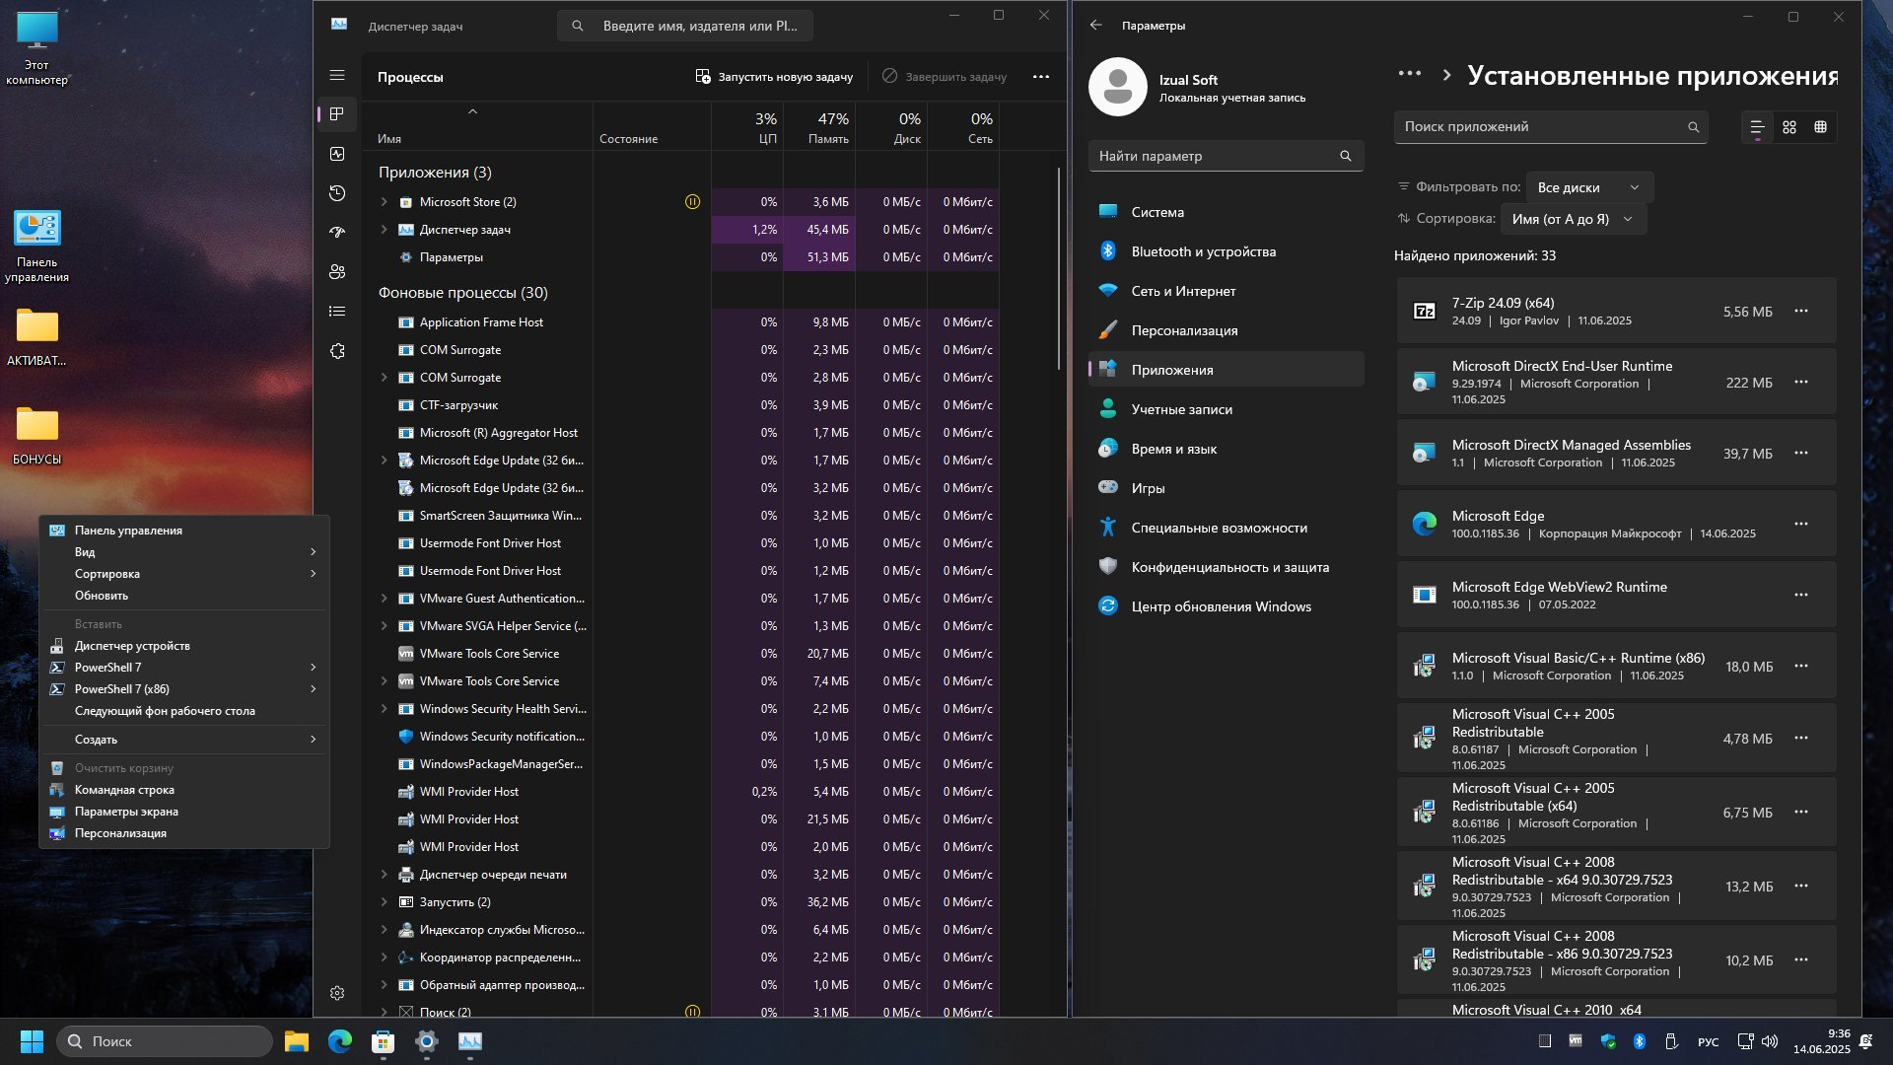Open the Processes page icon in Task Manager sidebar
Viewport: 1893px width, 1065px height.
(337, 114)
